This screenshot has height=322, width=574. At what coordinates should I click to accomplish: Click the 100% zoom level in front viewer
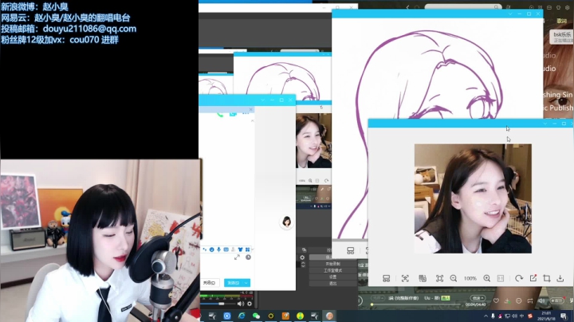(470, 278)
